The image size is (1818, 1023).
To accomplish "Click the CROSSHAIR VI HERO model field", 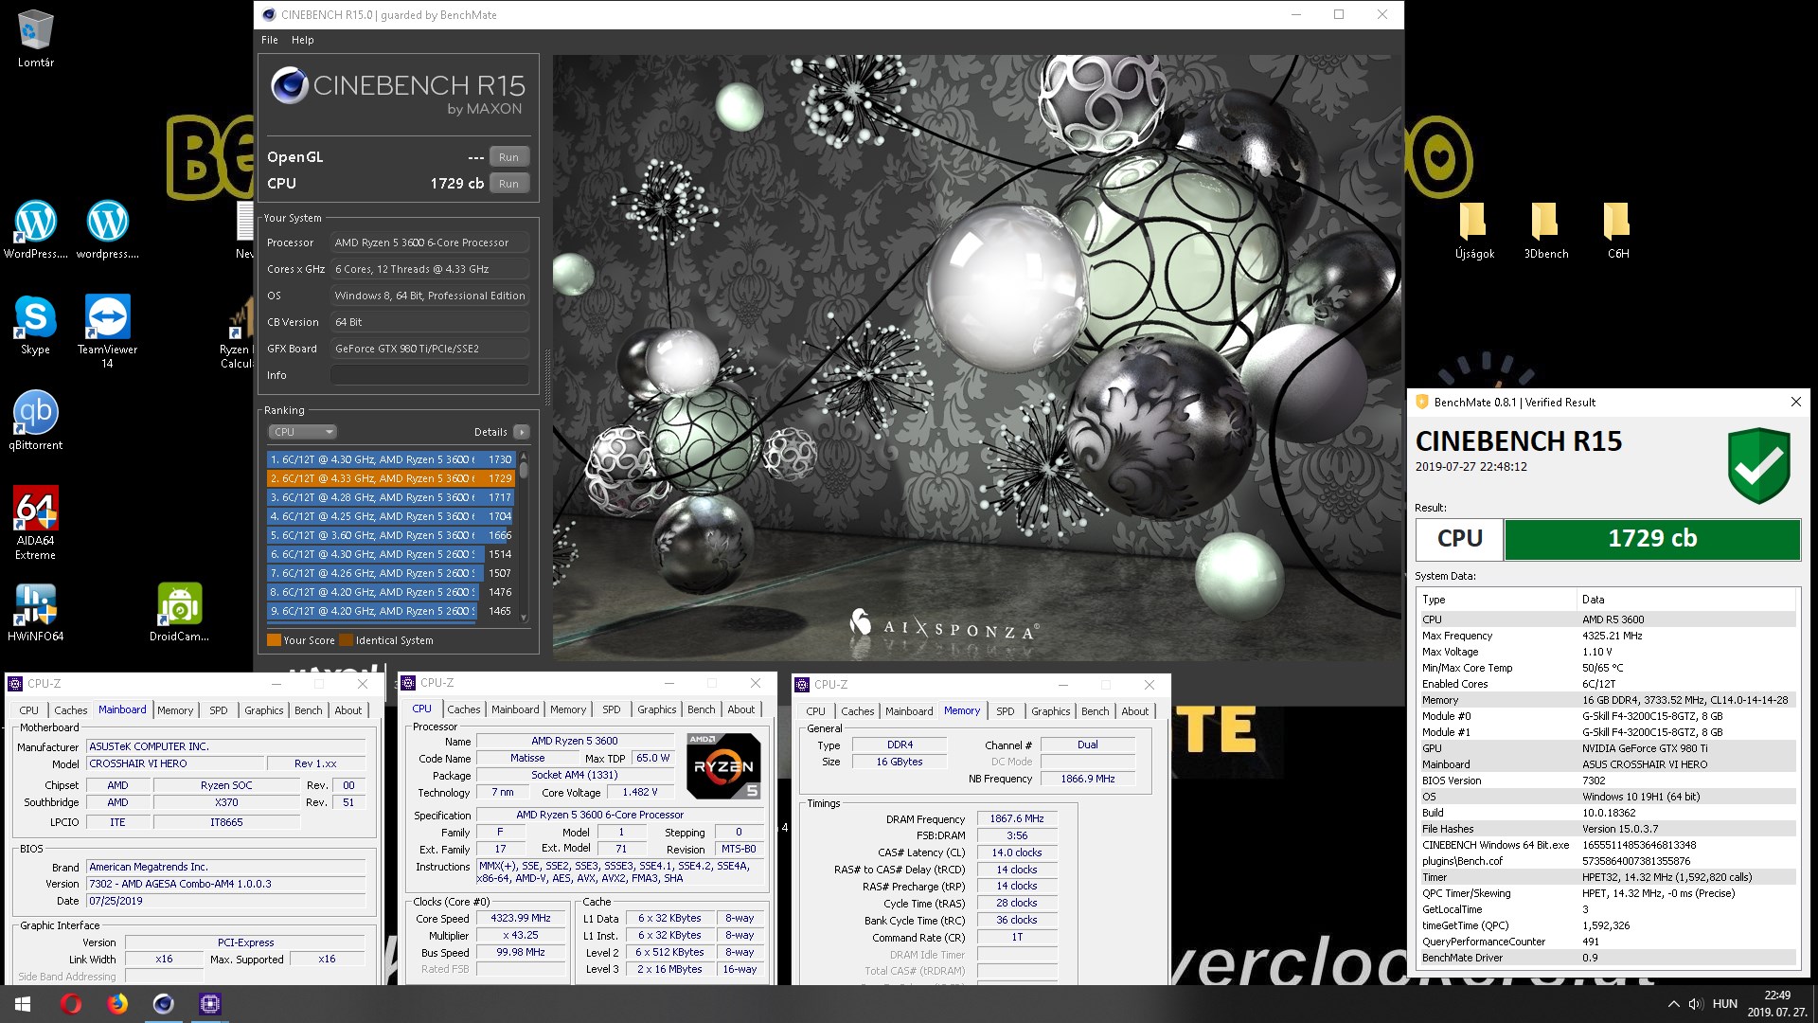I will point(173,763).
